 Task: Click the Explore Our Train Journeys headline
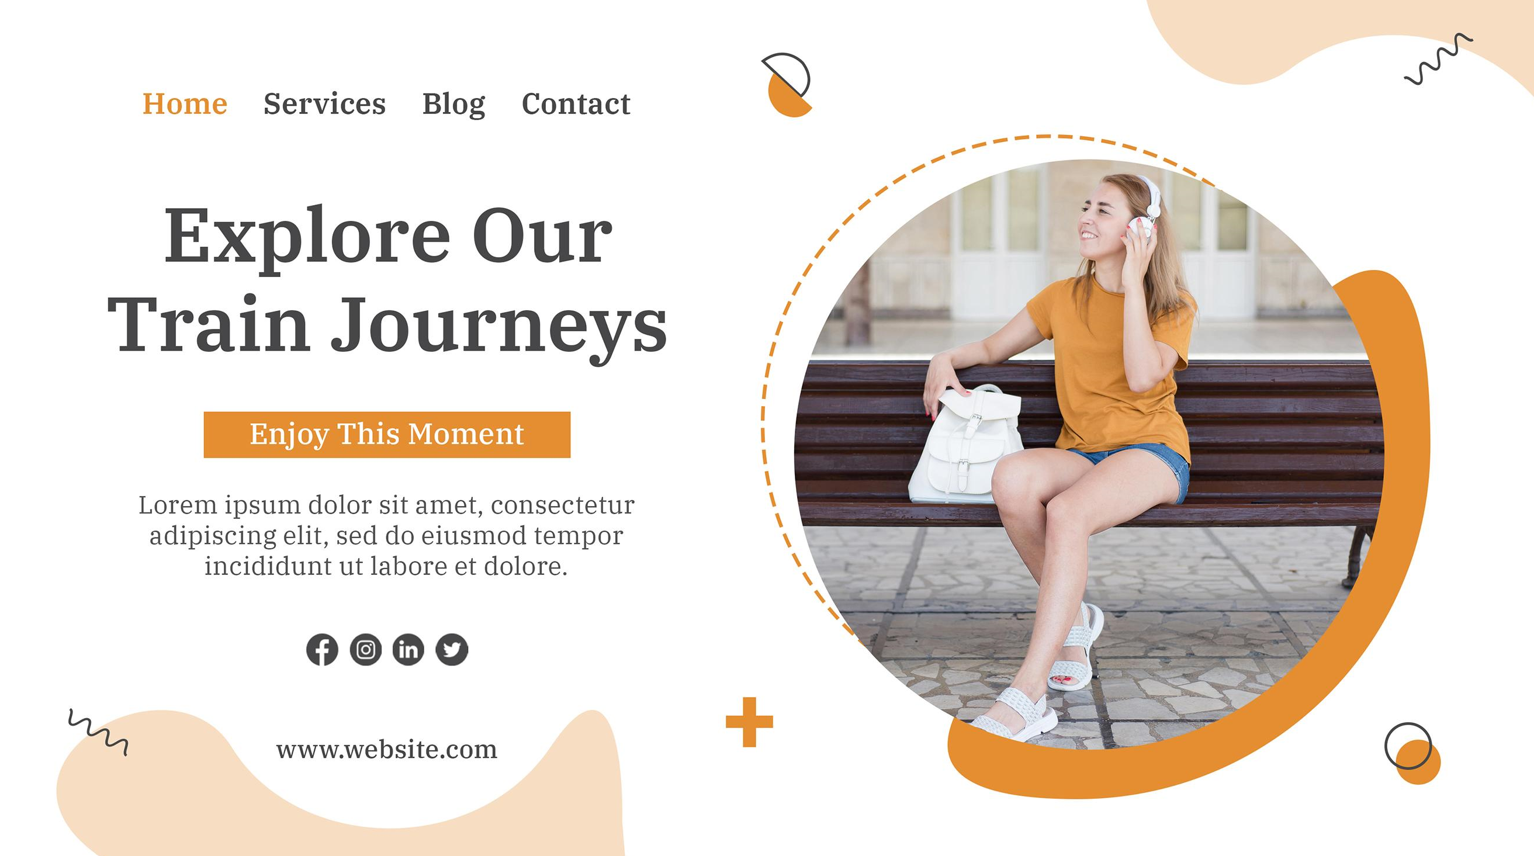point(387,282)
